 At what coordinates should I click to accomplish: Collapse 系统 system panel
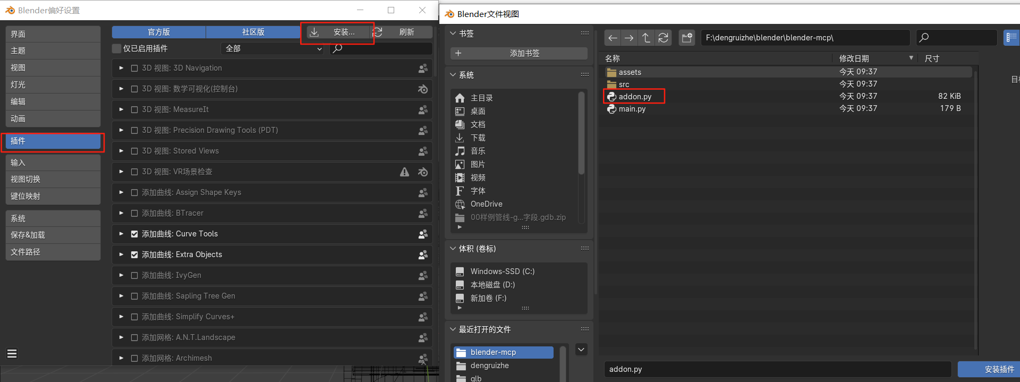(453, 75)
